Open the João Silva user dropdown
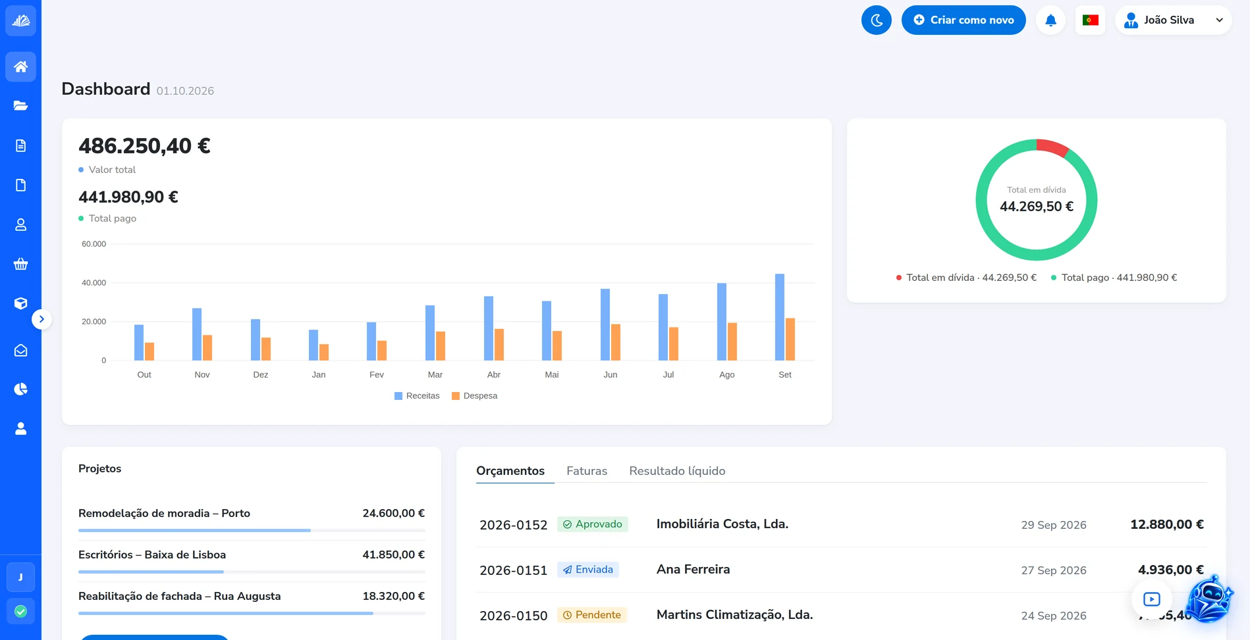1250x640 pixels. point(1173,20)
